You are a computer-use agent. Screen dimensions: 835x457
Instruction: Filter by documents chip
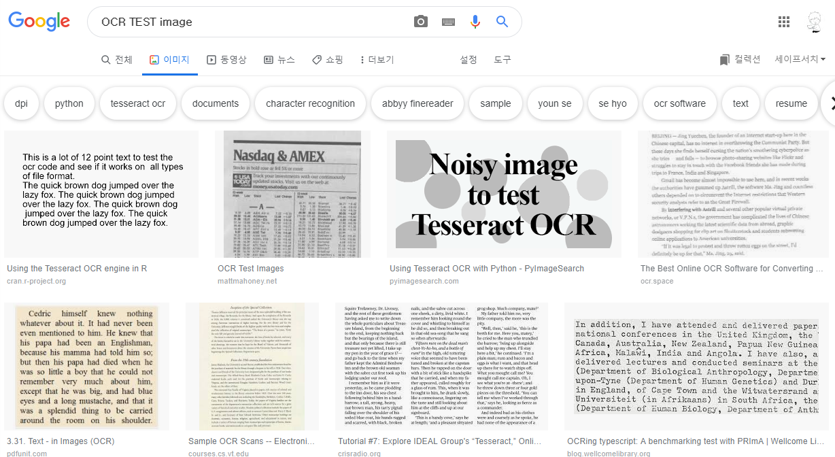coord(216,103)
